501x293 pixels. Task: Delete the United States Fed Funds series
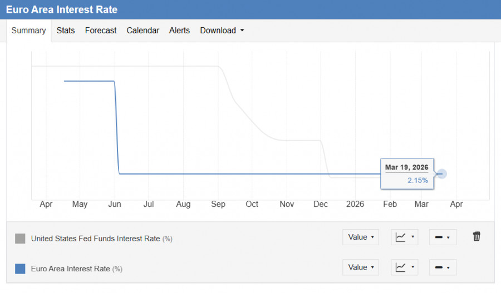coord(477,237)
